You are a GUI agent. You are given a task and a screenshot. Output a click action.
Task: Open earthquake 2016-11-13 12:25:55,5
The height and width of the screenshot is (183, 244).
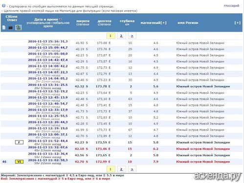coord(48,116)
